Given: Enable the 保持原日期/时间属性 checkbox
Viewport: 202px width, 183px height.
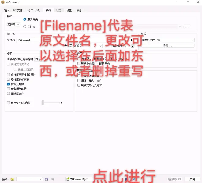Looking at the screenshot, I should [x=9, y=75].
